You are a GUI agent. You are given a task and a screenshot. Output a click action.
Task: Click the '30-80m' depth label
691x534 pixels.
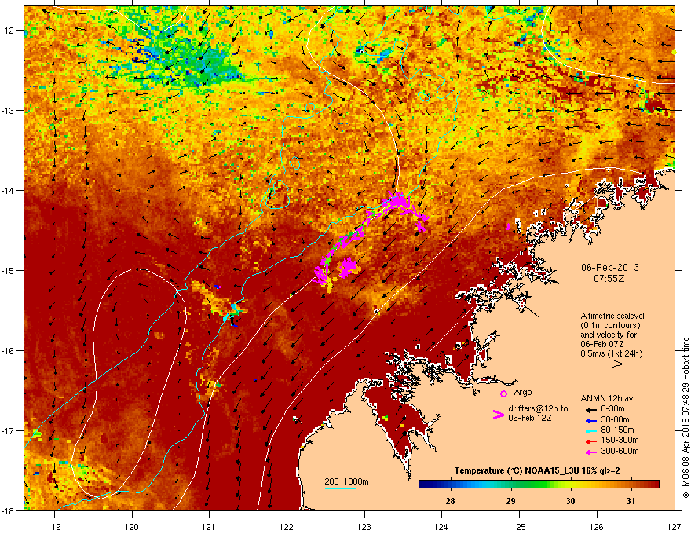[x=615, y=419]
